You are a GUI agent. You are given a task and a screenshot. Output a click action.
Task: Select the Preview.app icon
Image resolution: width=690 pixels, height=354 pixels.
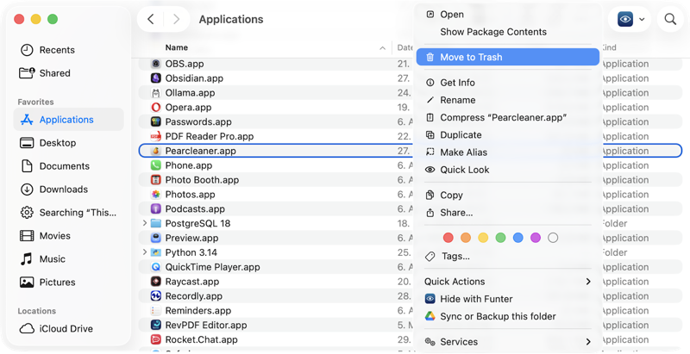point(156,238)
